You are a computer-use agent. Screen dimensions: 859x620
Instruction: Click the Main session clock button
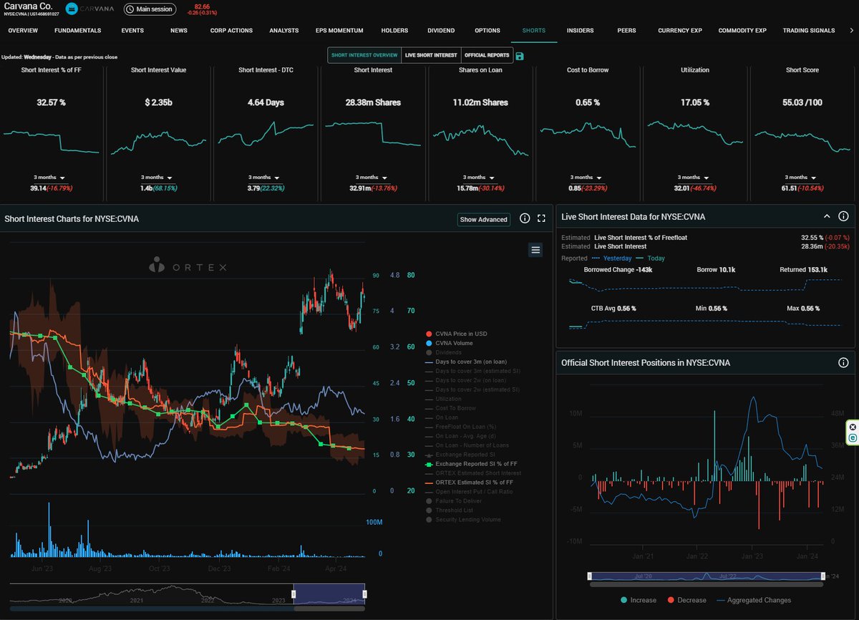[x=149, y=9]
